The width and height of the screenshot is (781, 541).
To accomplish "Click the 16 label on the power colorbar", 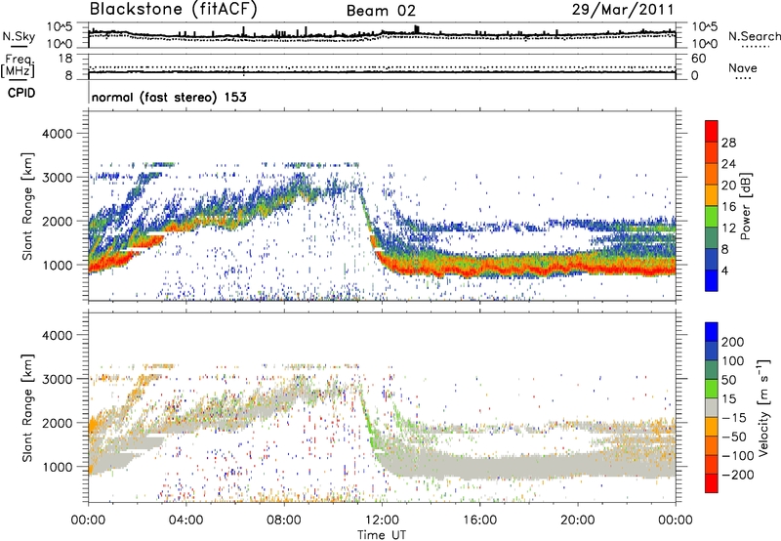I will click(x=728, y=207).
